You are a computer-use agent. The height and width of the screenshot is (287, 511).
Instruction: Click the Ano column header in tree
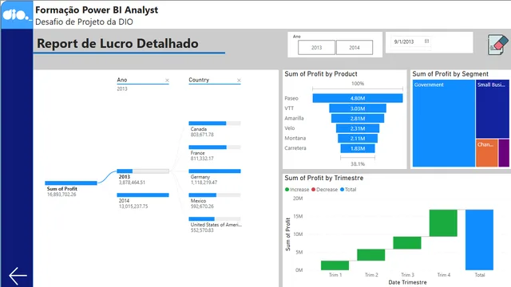point(122,80)
